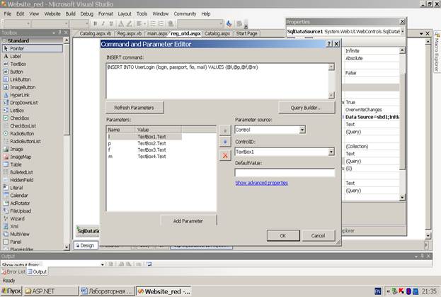This screenshot has height=297, width=441.
Task: Click Show advanced properties link
Action: point(261,183)
